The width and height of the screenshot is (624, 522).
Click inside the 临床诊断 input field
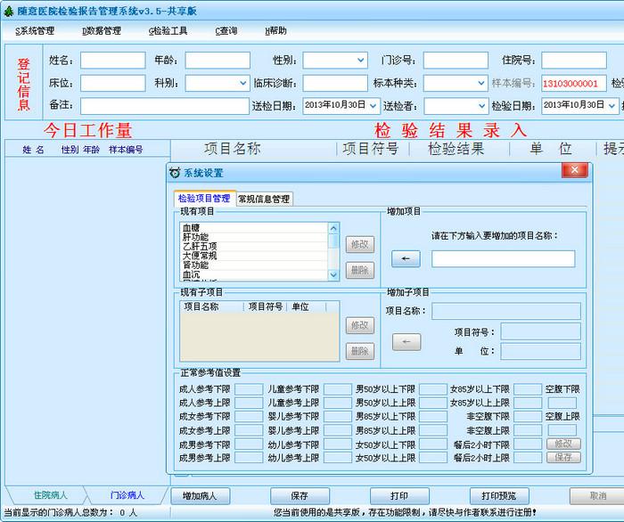(335, 83)
